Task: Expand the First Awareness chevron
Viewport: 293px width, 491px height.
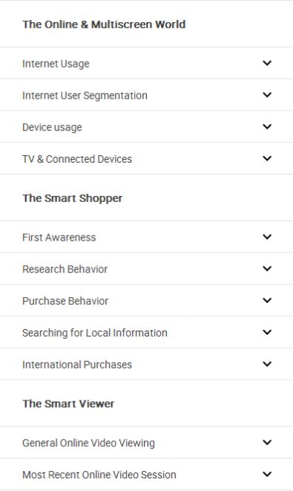Action: click(267, 237)
